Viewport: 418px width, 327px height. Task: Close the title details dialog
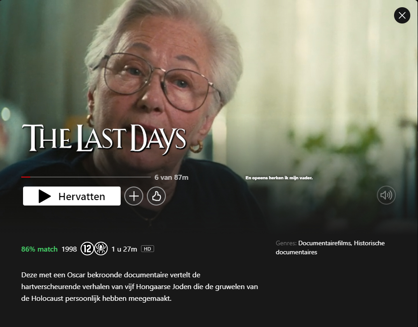coord(402,15)
